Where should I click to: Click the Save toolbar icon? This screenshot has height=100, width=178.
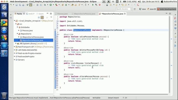pyautogui.click(x=17, y=5)
